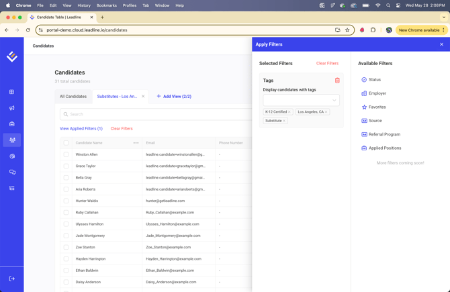Viewport: 450px width, 292px height.
Task: Add the Favorites filter
Action: pyautogui.click(x=373, y=107)
